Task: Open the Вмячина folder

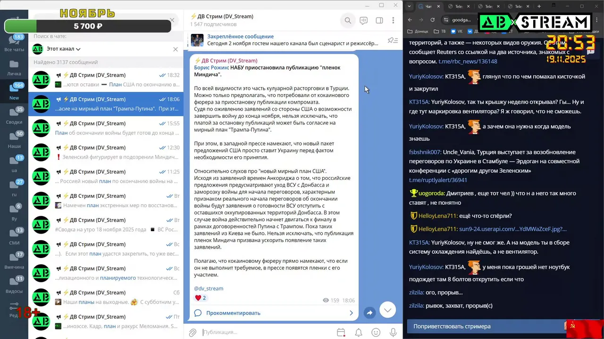Action: click(x=14, y=261)
